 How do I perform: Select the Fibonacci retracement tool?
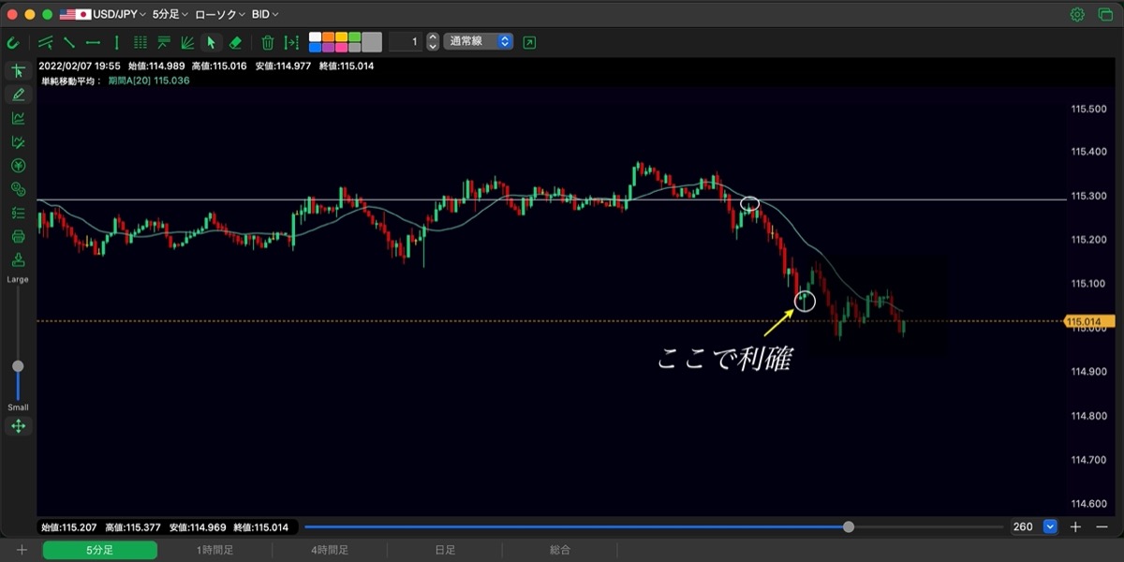click(x=164, y=42)
